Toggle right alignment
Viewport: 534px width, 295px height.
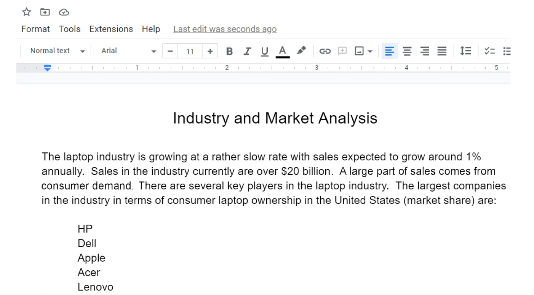[424, 51]
